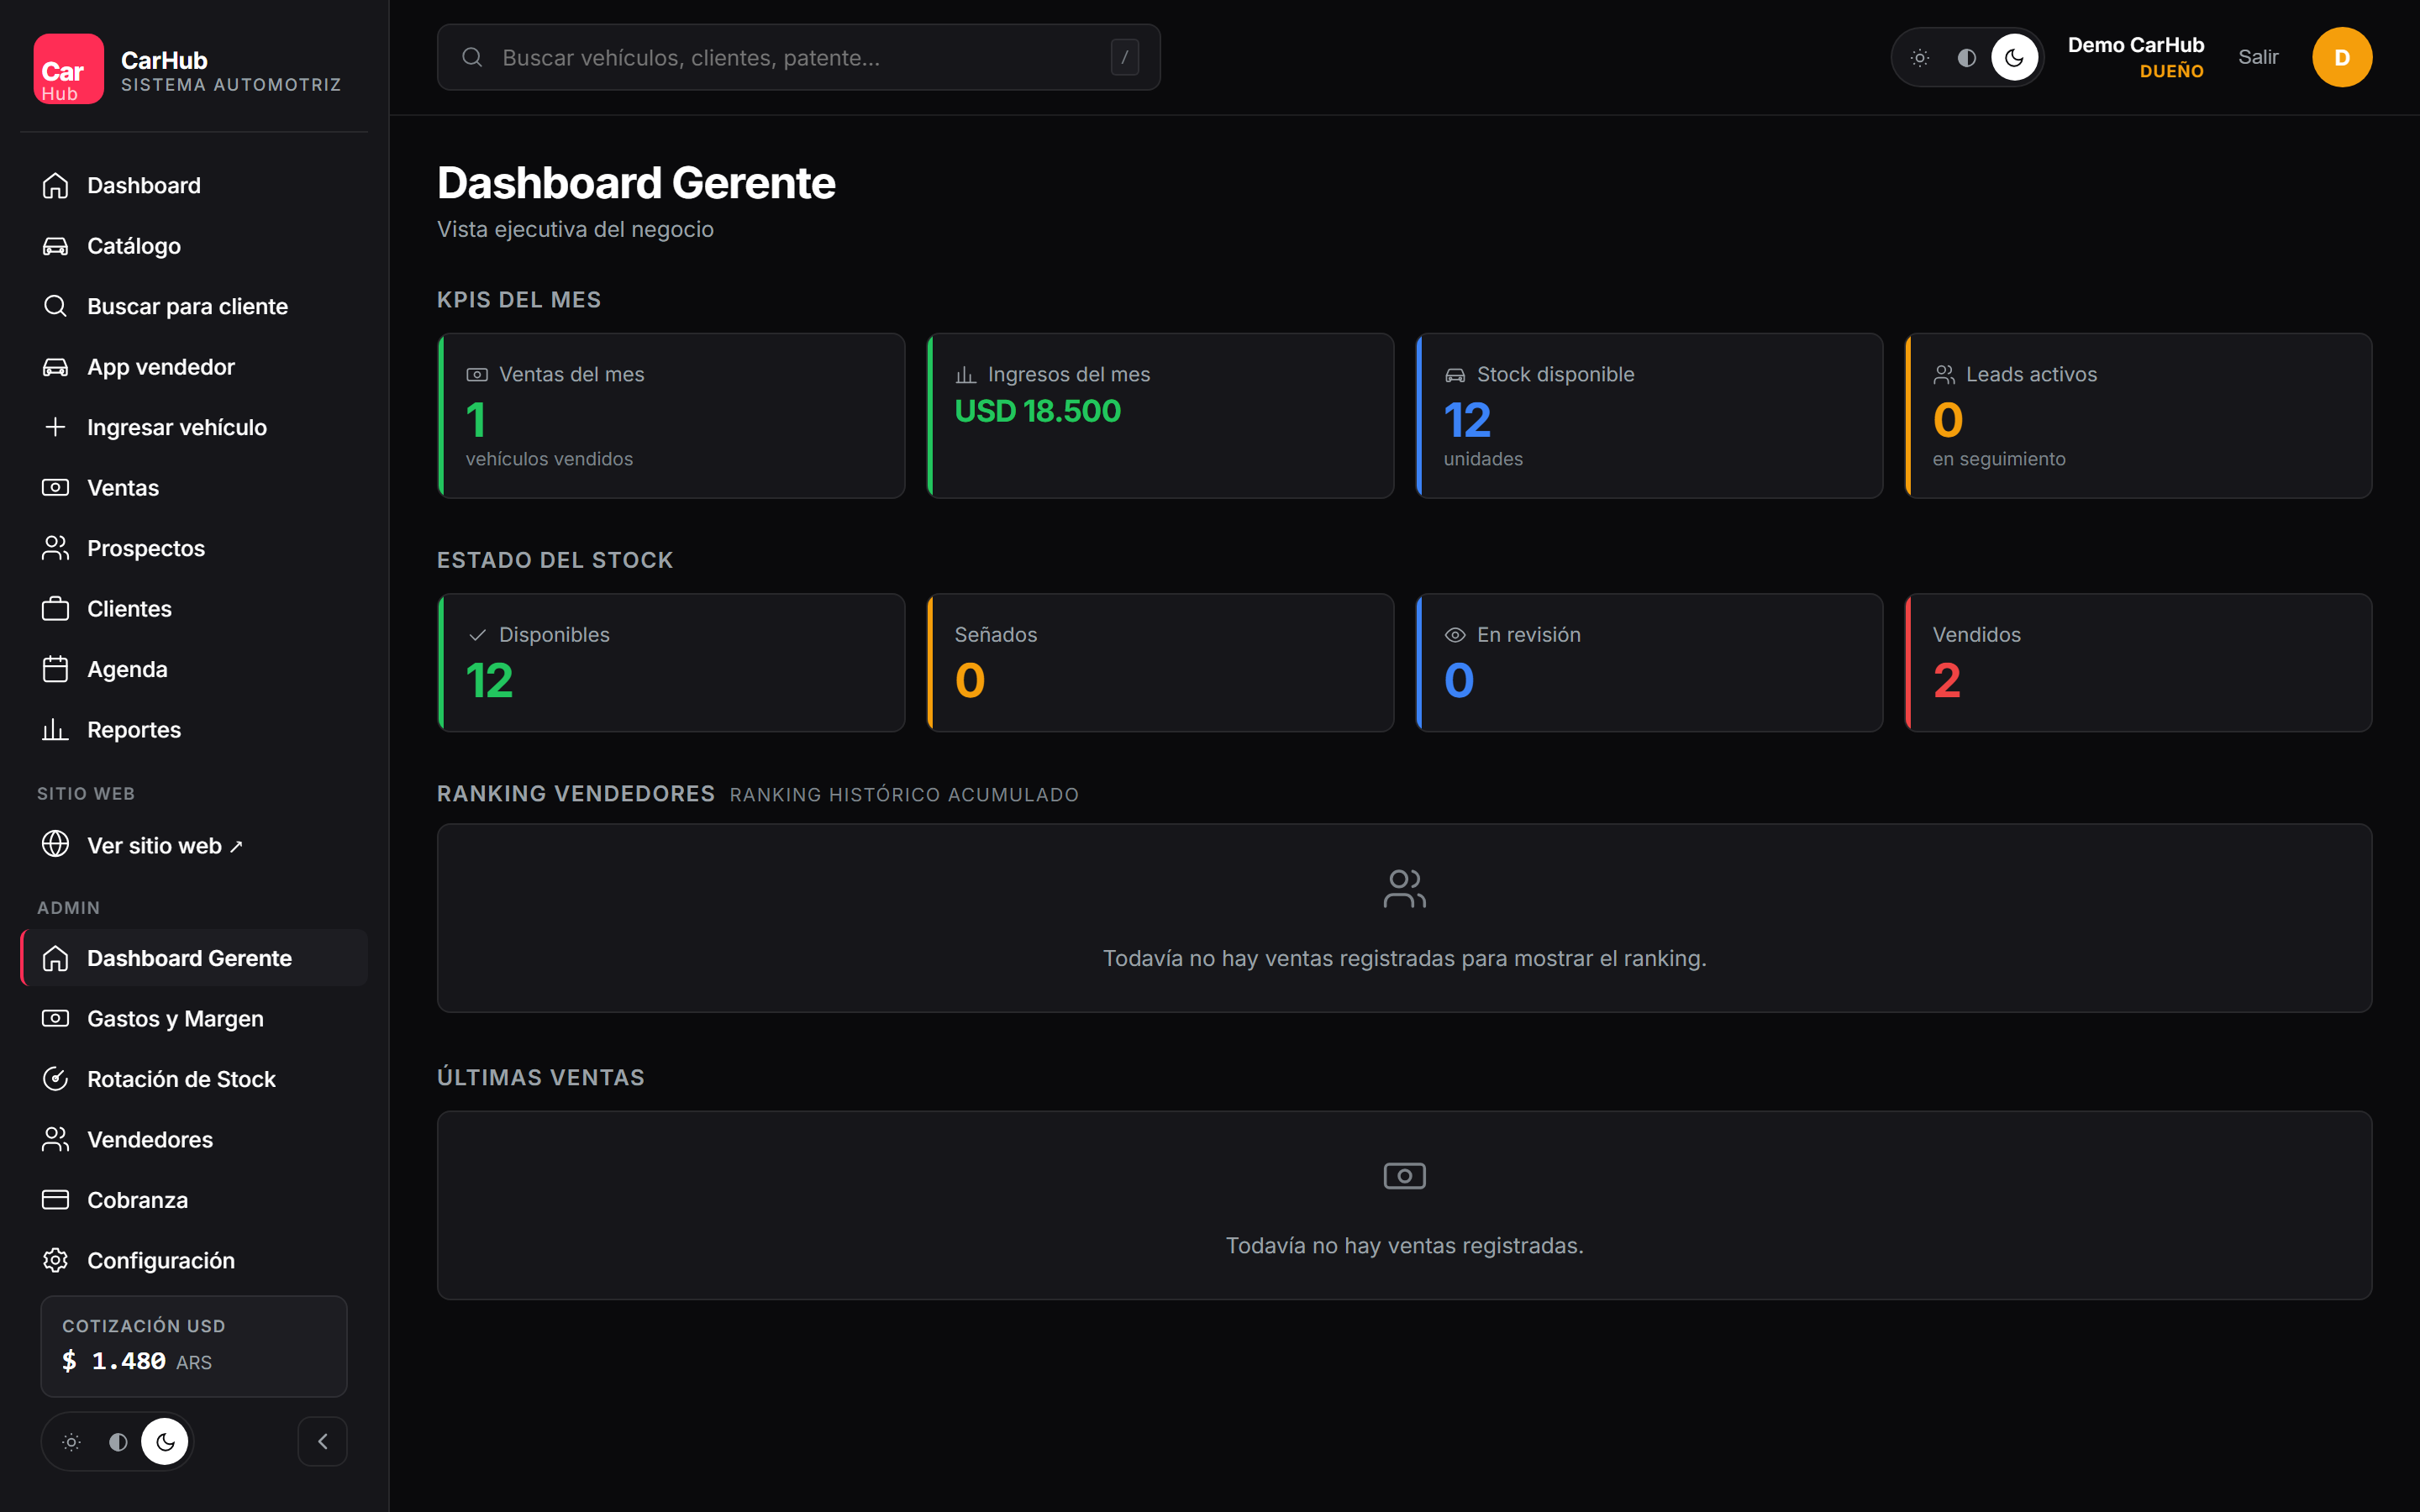Viewport: 2420px width, 1512px height.
Task: Open App vendedor page
Action: pyautogui.click(x=194, y=367)
